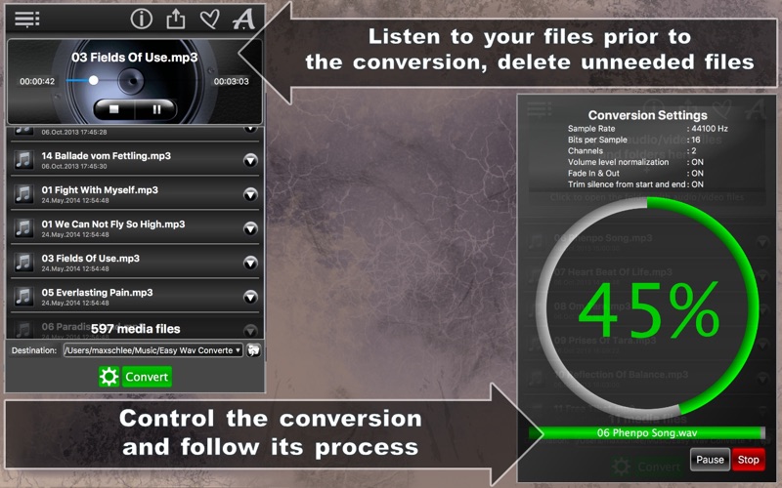Screen dimensions: 782x488
Task: Expand options for 03 Fields Of Use.mp3 row
Action: 250,263
